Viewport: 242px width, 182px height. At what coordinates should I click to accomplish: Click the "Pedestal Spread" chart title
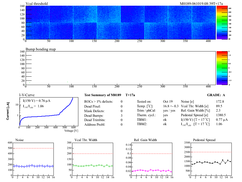(204, 140)
